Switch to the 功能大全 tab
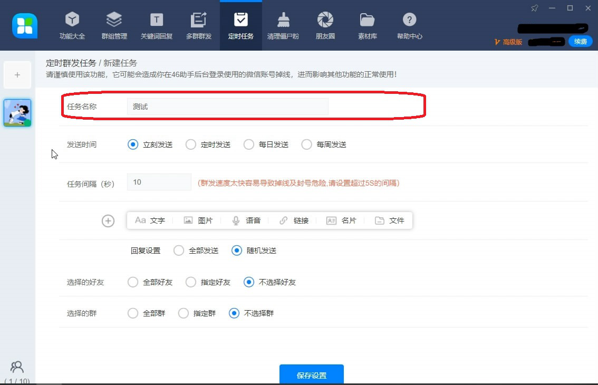Screen dimensions: 598x385 point(72,25)
